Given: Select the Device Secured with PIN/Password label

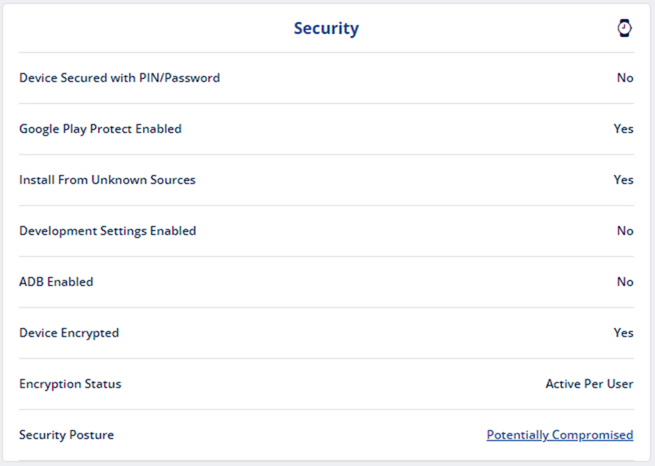Looking at the screenshot, I should [119, 78].
